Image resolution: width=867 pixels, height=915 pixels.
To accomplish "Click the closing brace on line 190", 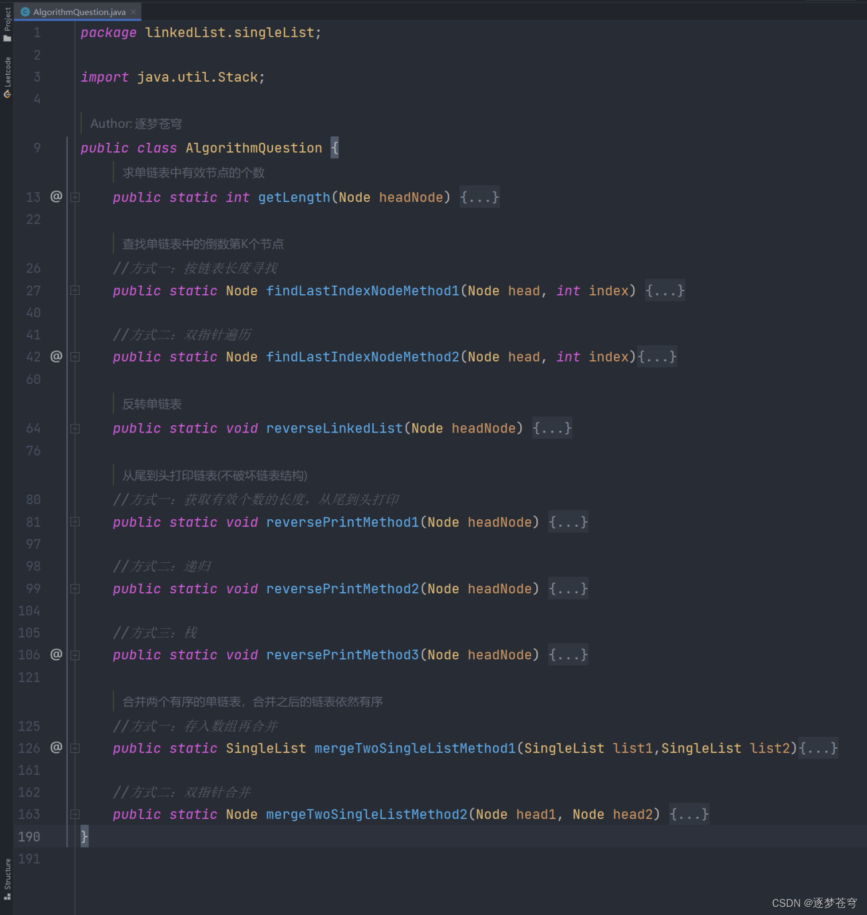I will point(84,836).
